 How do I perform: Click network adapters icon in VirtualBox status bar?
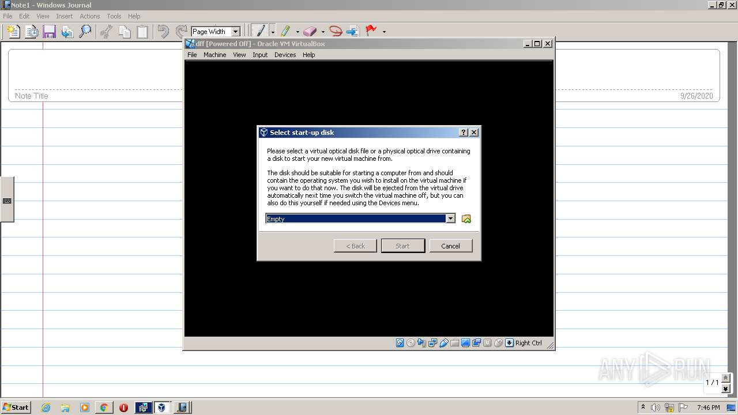(432, 343)
